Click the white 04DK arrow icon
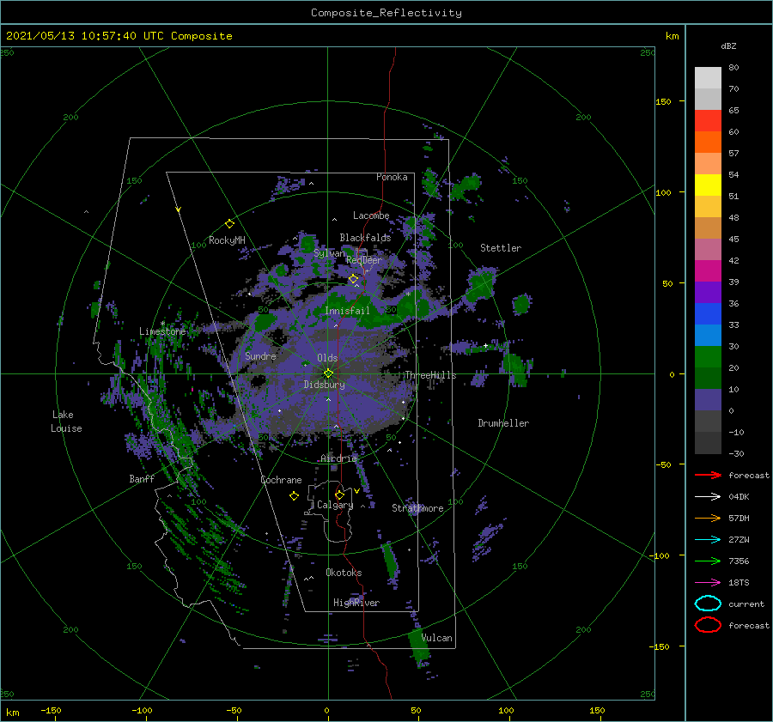The height and width of the screenshot is (722, 773). [708, 496]
